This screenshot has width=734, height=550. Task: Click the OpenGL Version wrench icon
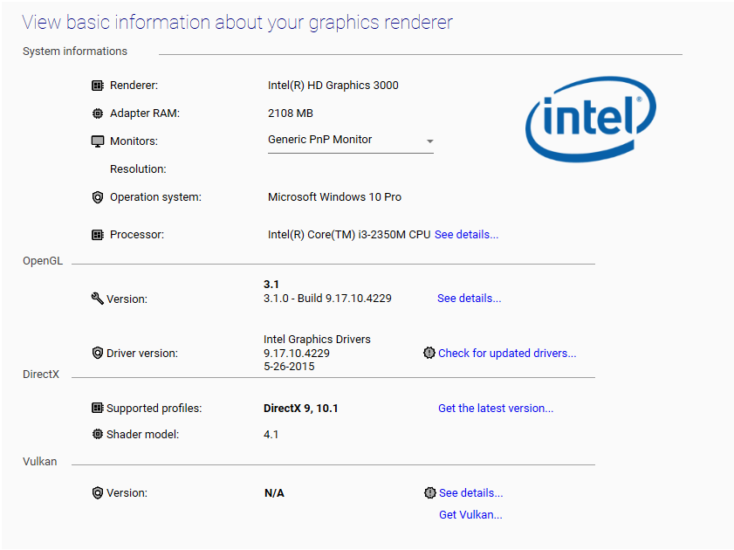[x=97, y=299]
